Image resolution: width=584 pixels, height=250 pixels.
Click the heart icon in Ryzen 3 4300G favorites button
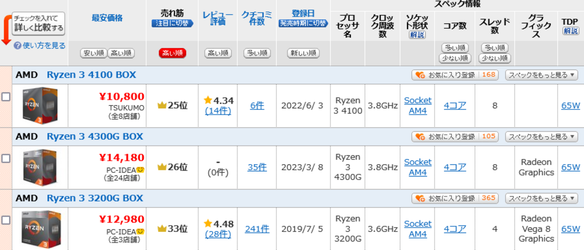pyautogui.click(x=420, y=137)
